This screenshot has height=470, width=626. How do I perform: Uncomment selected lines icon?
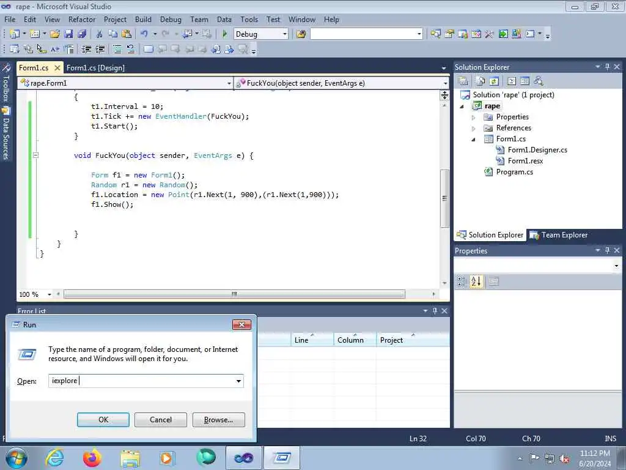131,49
